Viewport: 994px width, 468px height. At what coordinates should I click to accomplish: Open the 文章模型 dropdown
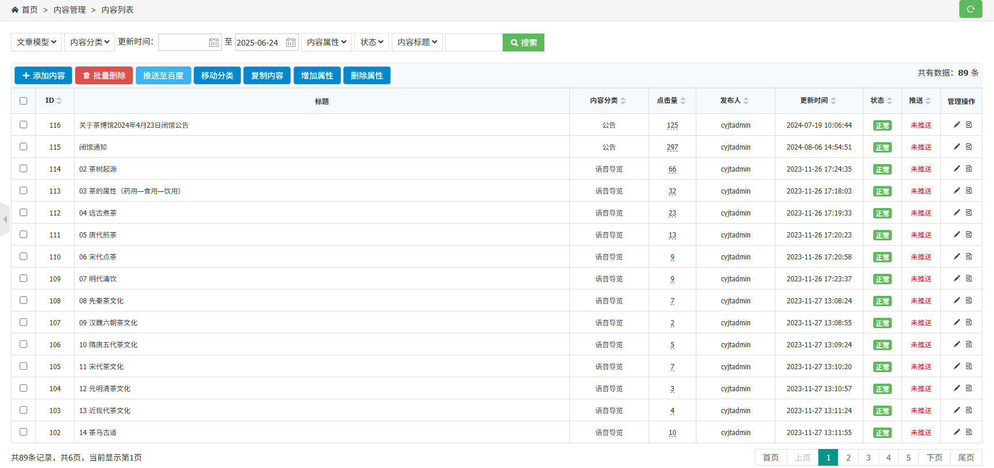pos(36,42)
